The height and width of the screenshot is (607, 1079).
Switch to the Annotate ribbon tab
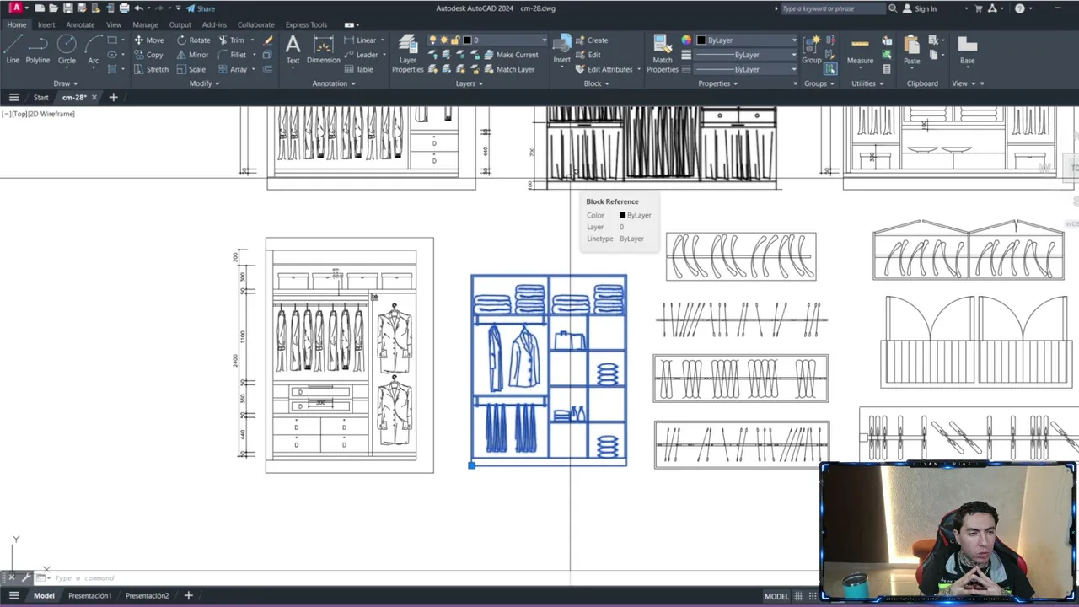coord(81,24)
